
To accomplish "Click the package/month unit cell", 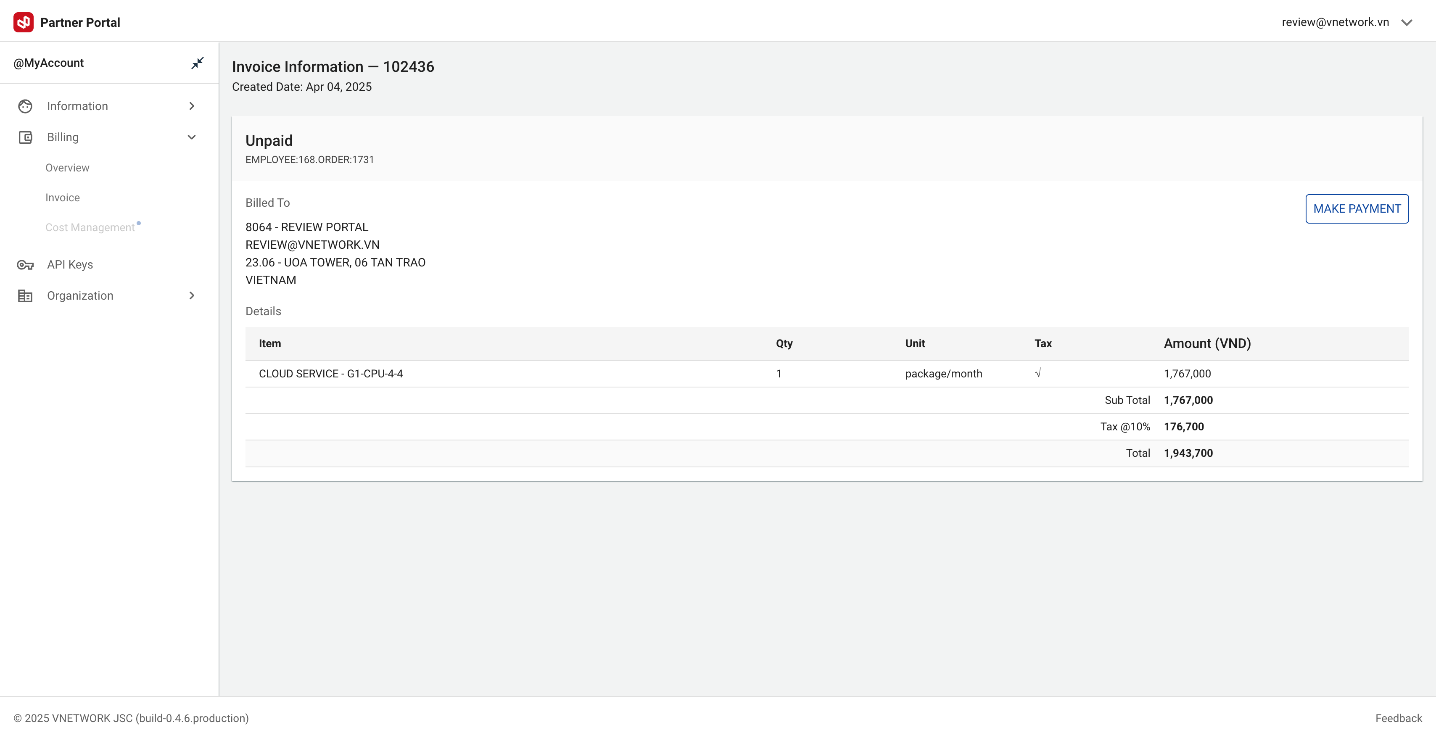I will pyautogui.click(x=943, y=374).
